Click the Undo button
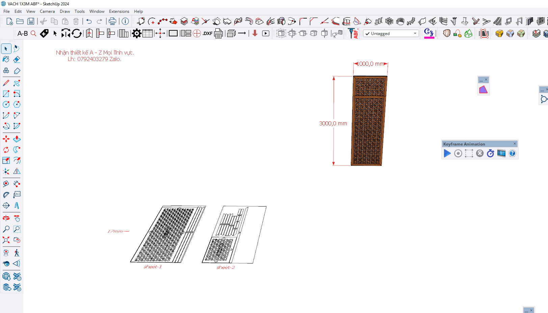Image resolution: width=548 pixels, height=313 pixels. pos(89,21)
